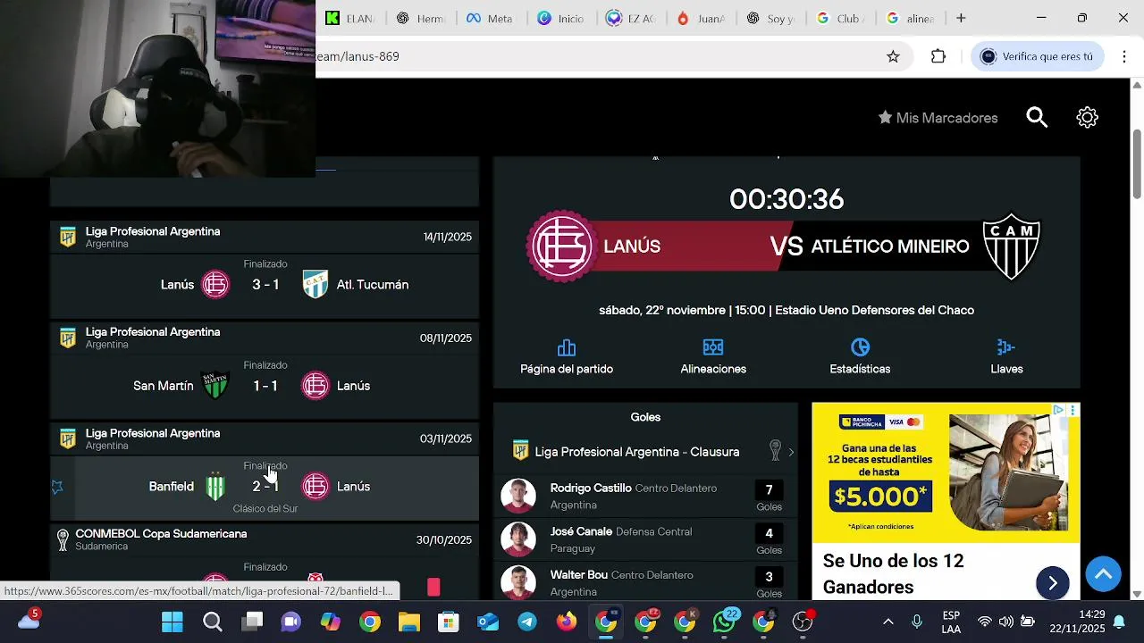Image resolution: width=1144 pixels, height=643 pixels.
Task: Click the Banfield team crest
Action: click(215, 486)
